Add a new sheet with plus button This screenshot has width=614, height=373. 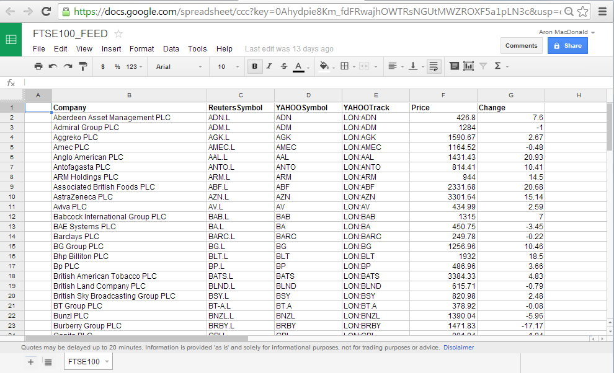30,362
